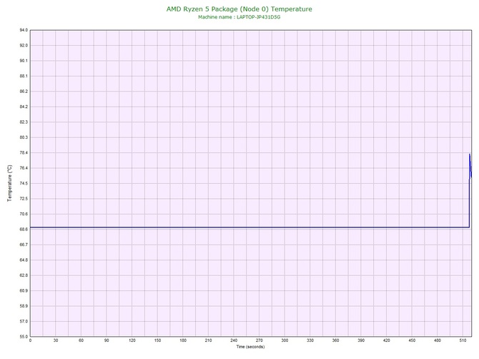
Task: Click the 55.0 y-axis value
Action: [x=24, y=337]
